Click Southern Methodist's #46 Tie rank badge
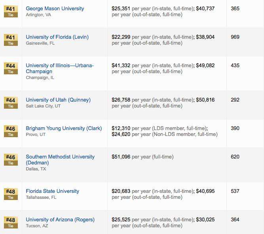Viewport: 264px width, 234px height. [x=11, y=160]
